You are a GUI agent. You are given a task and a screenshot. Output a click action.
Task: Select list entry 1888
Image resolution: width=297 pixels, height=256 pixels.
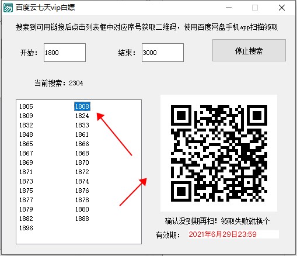(82, 219)
